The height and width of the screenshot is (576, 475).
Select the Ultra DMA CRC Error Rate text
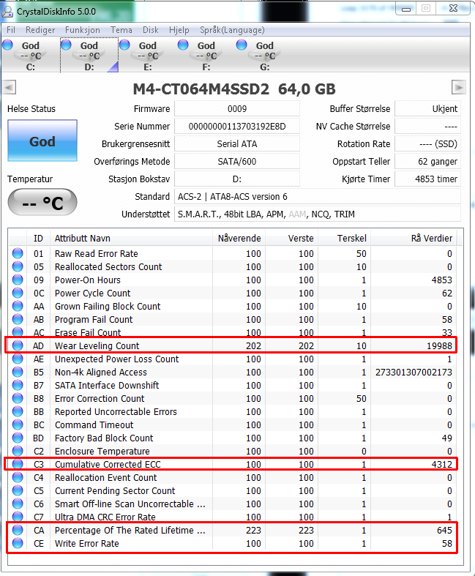(x=105, y=517)
